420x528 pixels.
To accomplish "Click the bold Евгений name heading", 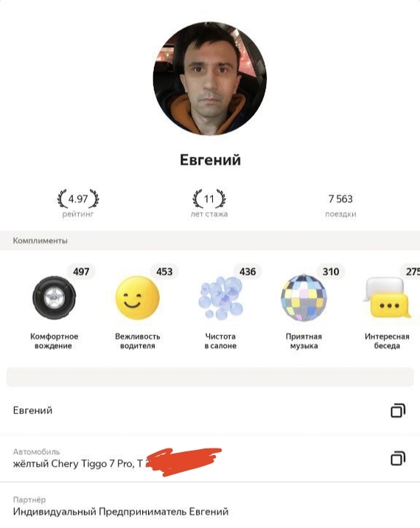I will coord(210,160).
